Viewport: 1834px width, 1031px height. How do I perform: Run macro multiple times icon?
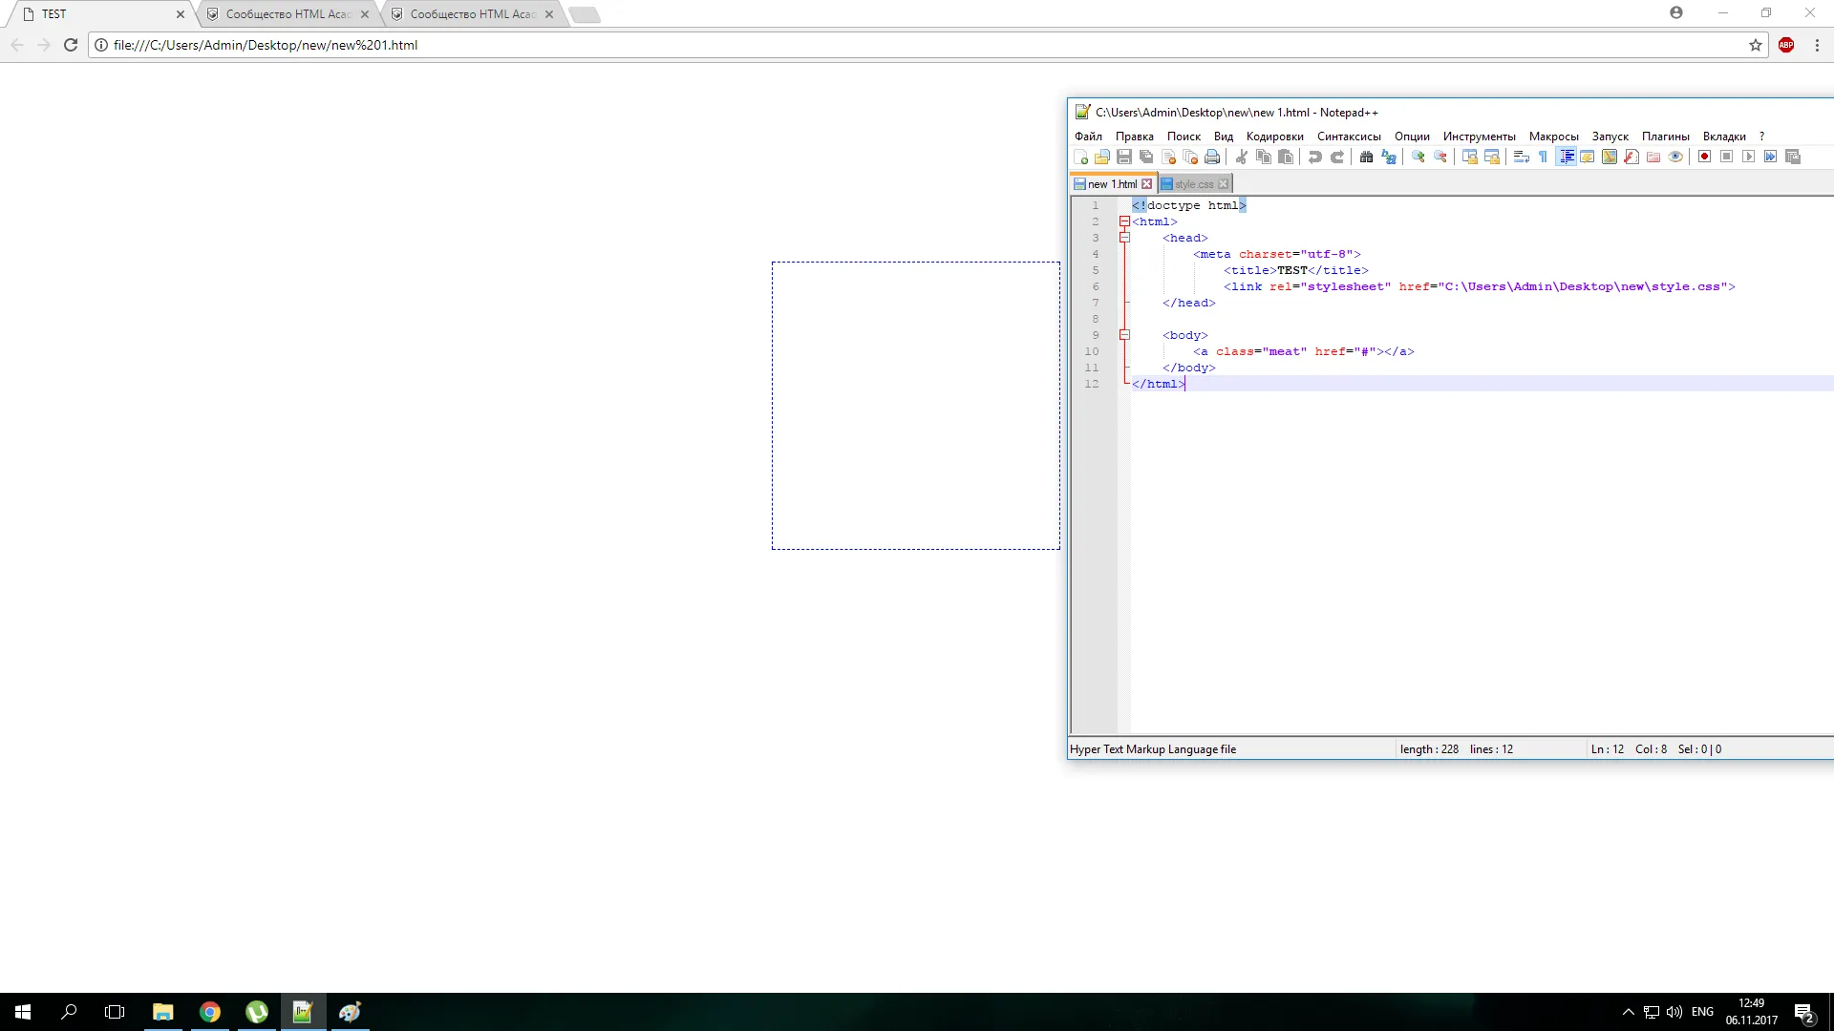(1770, 157)
